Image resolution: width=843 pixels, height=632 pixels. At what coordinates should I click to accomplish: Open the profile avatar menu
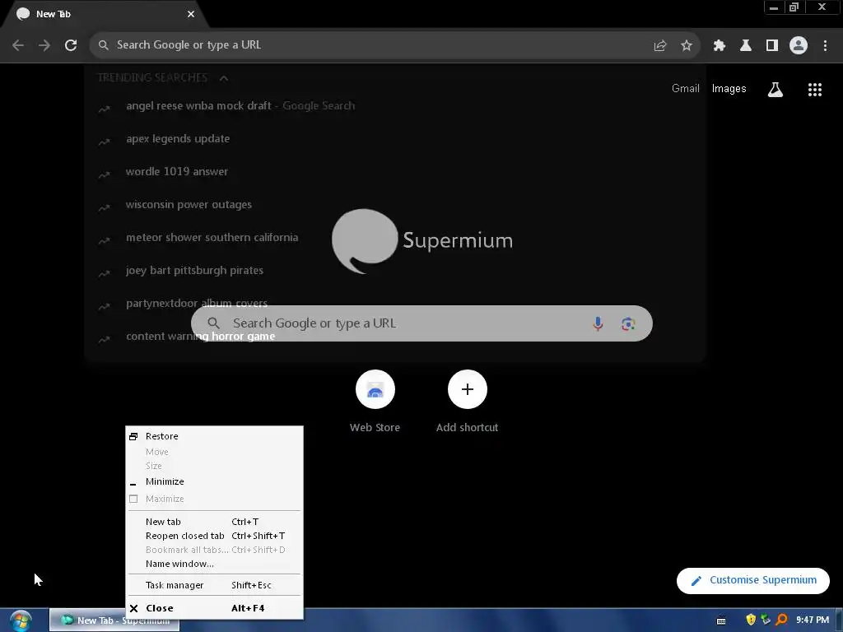(x=799, y=46)
